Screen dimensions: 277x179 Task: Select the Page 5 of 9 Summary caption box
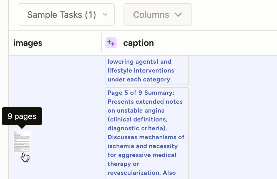click(x=147, y=133)
